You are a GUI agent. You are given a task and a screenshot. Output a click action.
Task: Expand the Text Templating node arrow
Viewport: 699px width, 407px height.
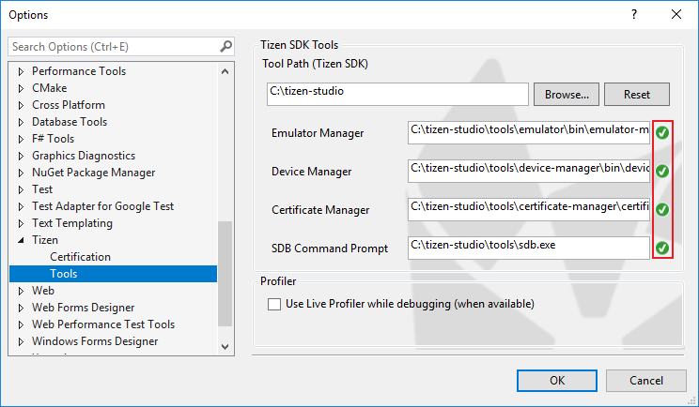(21, 223)
